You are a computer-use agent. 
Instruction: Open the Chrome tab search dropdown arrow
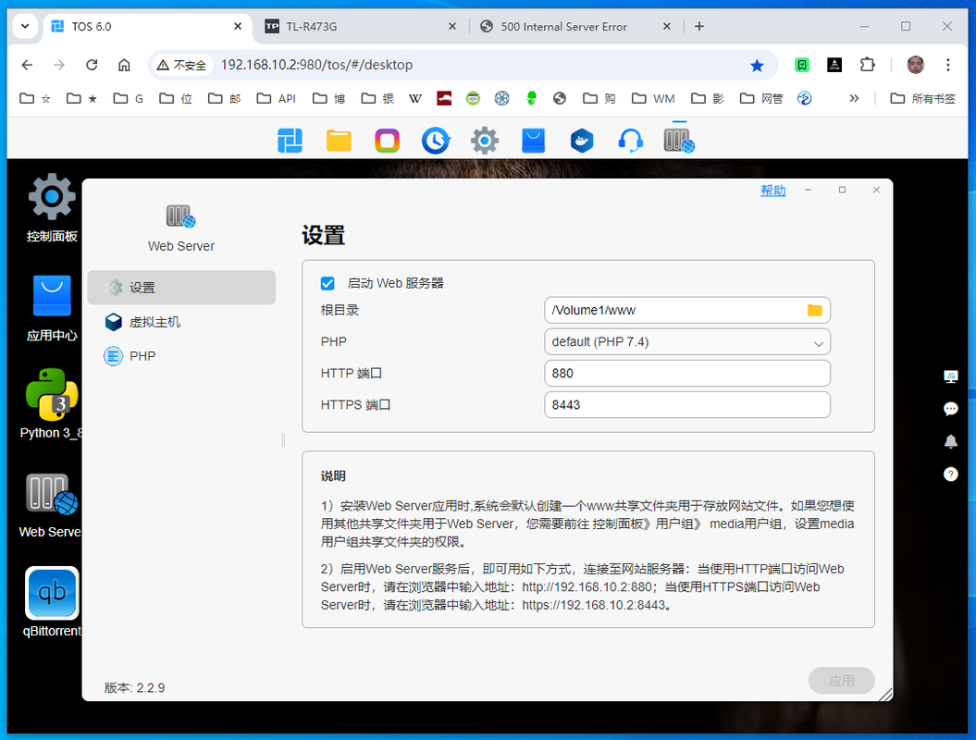pos(25,26)
